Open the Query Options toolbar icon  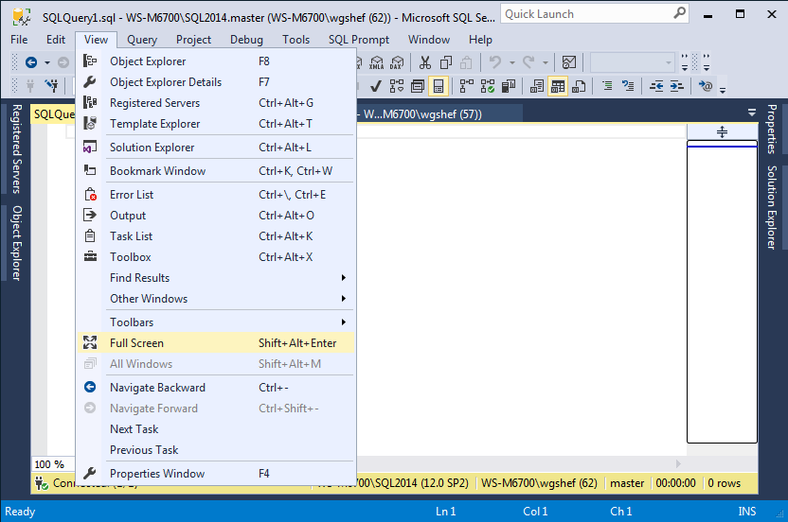point(418,86)
